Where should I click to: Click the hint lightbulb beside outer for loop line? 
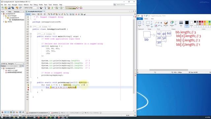tap(28, 85)
